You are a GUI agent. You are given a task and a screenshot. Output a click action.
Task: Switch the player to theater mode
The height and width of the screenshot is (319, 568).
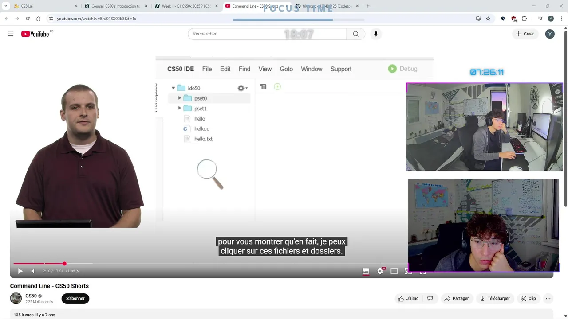(x=394, y=271)
